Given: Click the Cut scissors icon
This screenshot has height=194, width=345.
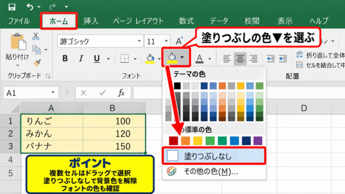Looking at the screenshot, I should pos(36,36).
